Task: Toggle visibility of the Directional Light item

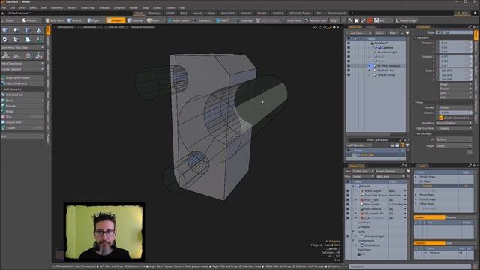Action: click(349, 52)
